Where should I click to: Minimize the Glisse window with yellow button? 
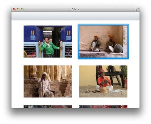[x=18, y=9]
